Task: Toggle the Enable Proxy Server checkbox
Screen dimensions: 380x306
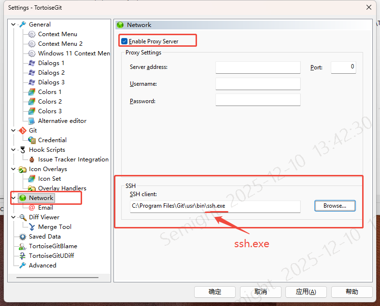Action: coord(124,41)
